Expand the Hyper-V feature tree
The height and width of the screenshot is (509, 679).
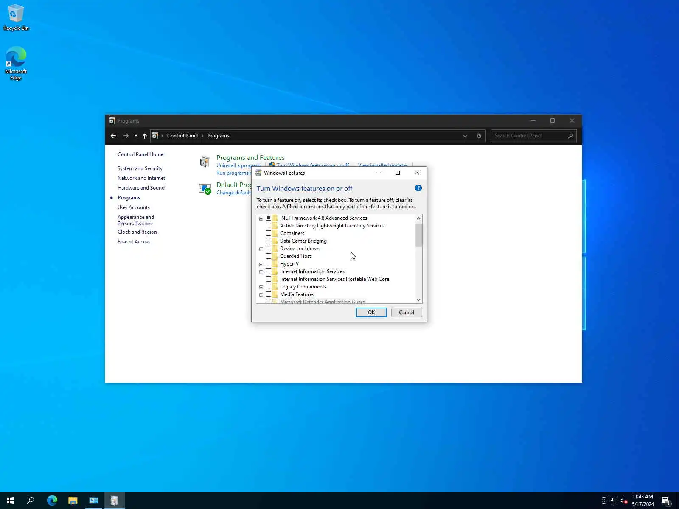[261, 264]
